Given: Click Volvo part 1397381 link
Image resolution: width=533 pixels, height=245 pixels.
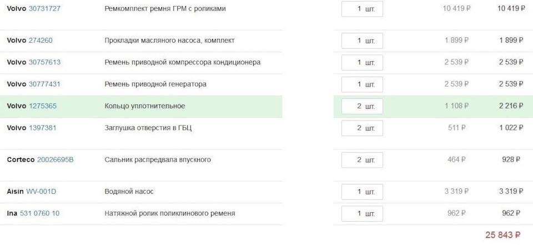Looking at the screenshot, I should coord(43,128).
